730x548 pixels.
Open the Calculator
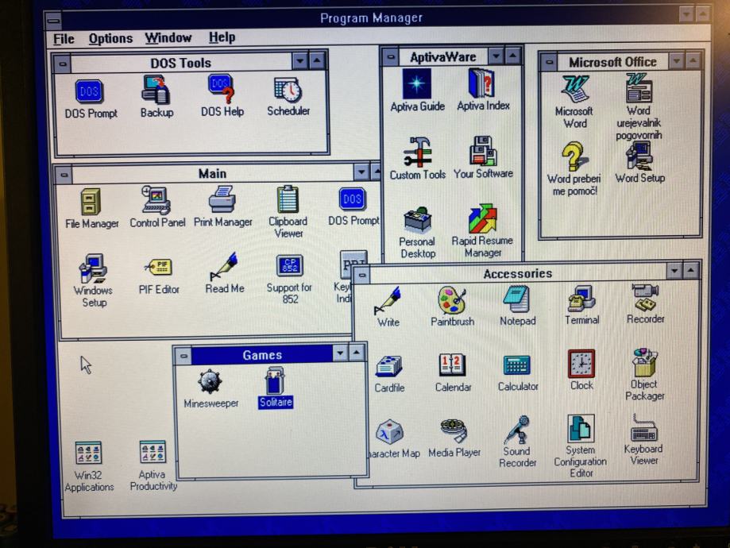coord(518,367)
